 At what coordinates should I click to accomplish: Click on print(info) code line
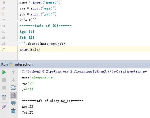30,50
